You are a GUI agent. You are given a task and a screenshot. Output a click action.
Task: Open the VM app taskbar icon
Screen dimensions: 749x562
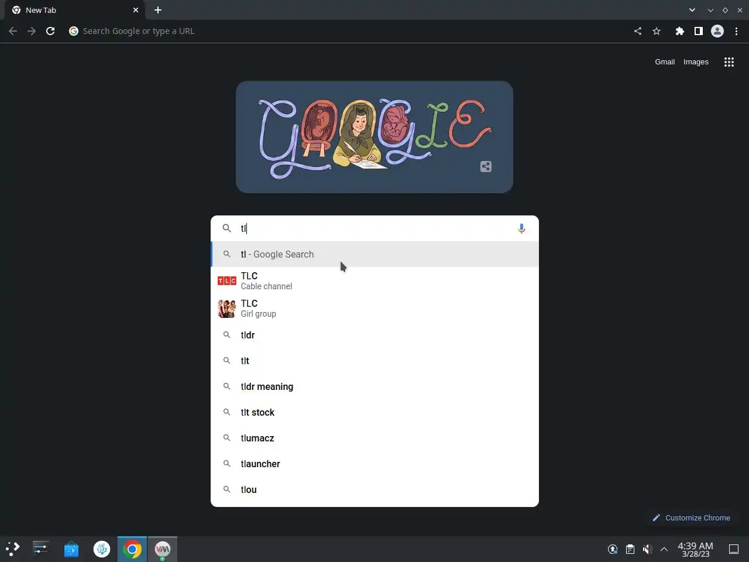click(163, 549)
